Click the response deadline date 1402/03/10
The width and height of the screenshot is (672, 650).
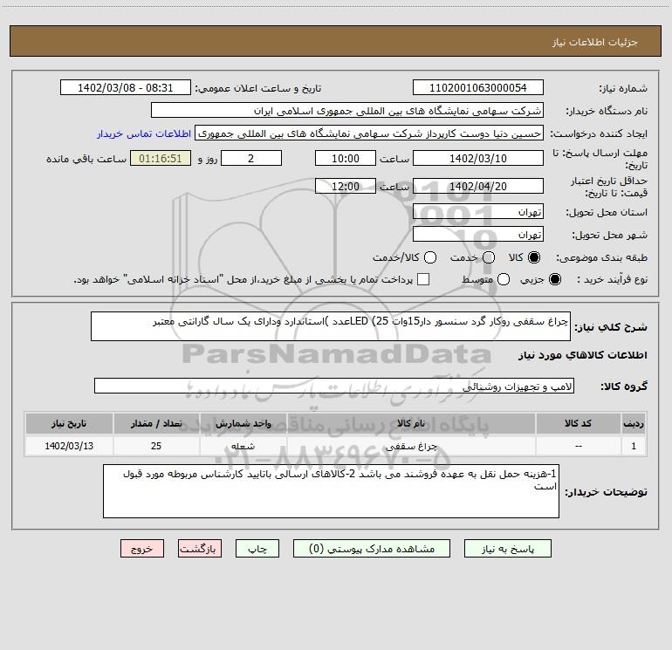coord(478,158)
